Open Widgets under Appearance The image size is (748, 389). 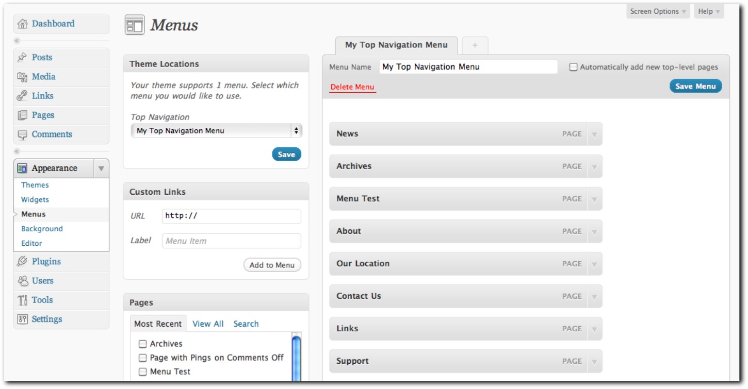(x=35, y=199)
